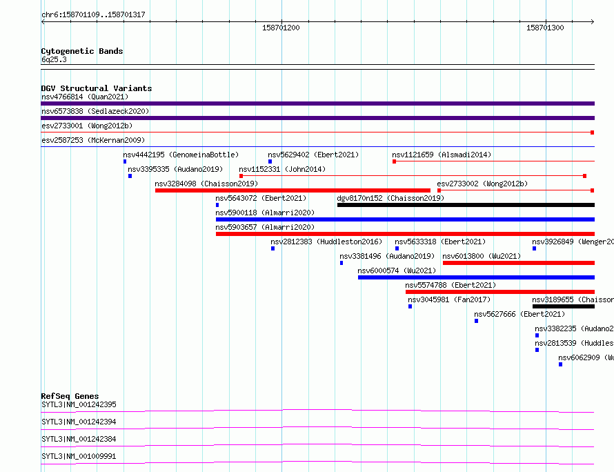Image resolution: width=614 pixels, height=472 pixels.
Task: Select nsv5643072 (Ebert2021) variant label
Action: [261, 198]
